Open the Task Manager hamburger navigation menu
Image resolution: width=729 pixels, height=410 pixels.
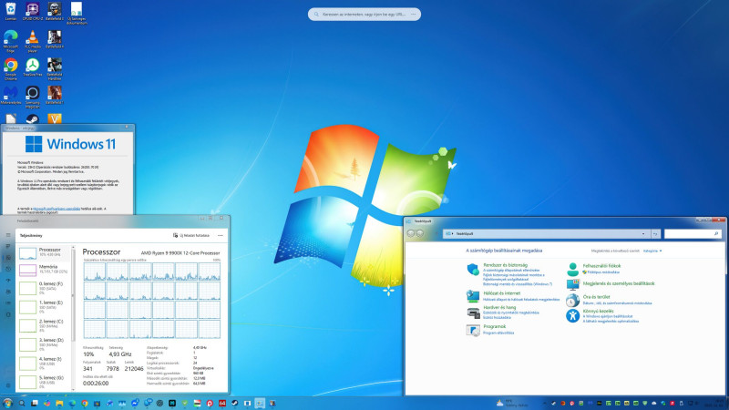(8, 235)
